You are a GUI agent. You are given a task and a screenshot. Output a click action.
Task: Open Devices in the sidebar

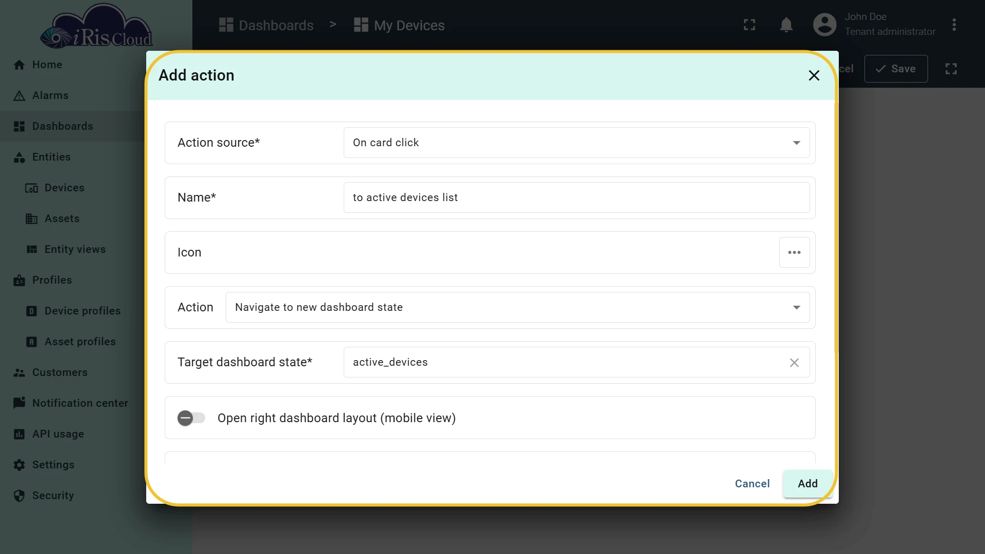click(x=72, y=188)
